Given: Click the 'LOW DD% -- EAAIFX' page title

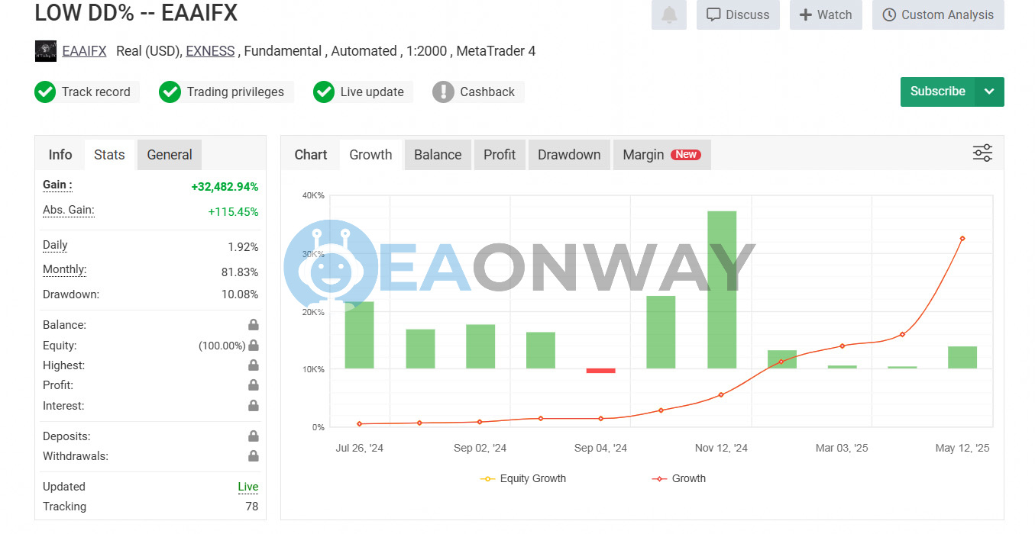Looking at the screenshot, I should pos(137,13).
